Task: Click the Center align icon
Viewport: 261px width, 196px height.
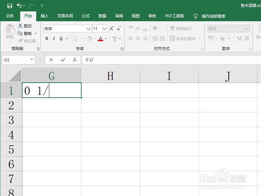Action: tap(138, 39)
